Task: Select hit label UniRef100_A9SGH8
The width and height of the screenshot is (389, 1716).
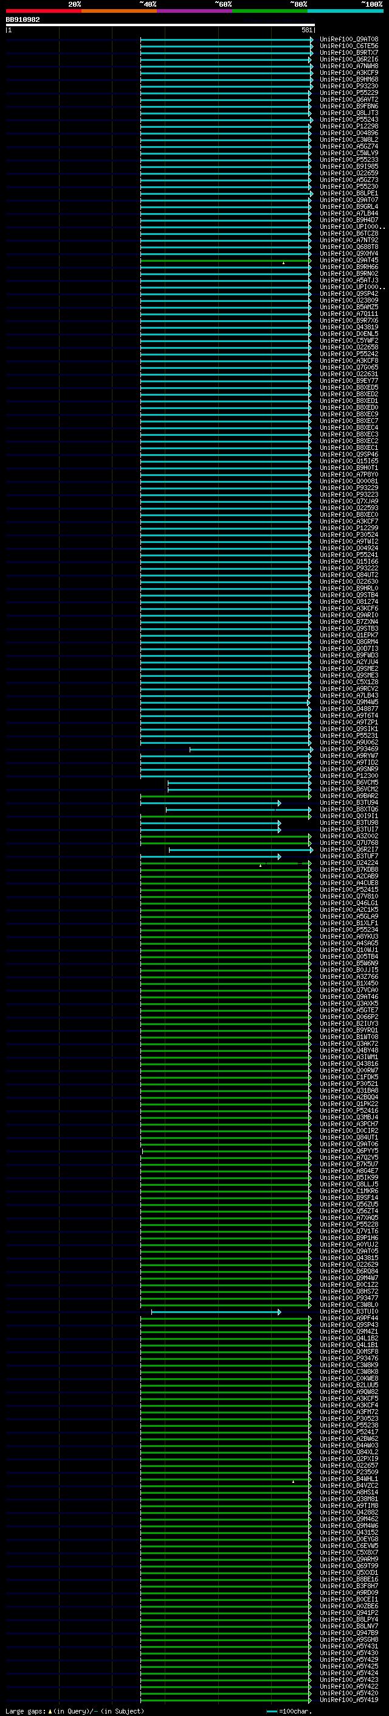Action: click(349, 1641)
